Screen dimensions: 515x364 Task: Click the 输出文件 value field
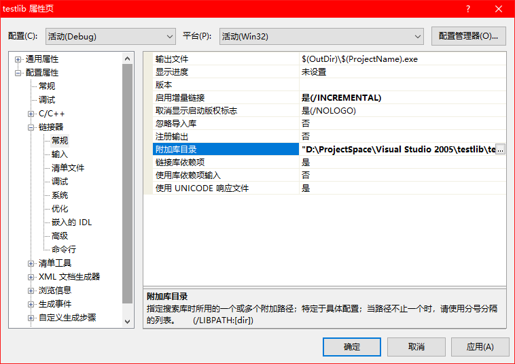pyautogui.click(x=401, y=59)
